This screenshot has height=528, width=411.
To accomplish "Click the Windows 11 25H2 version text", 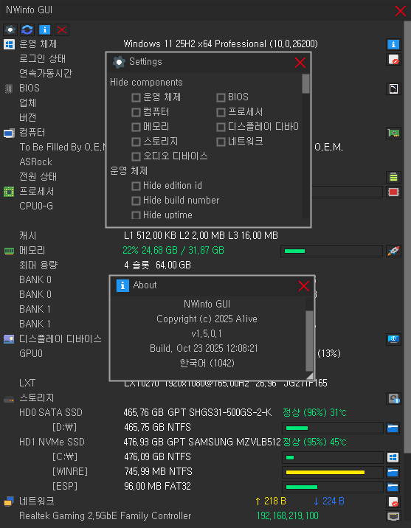I will click(x=221, y=44).
